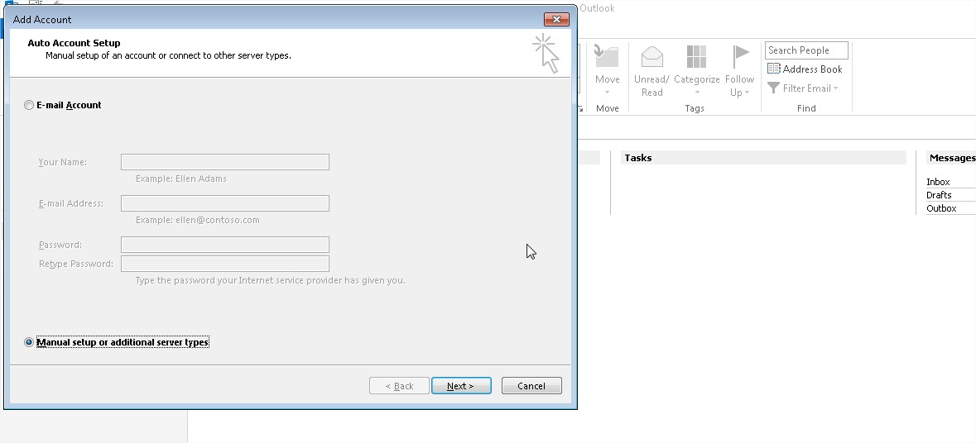
Task: Expand the Move dropdown arrow
Action: [x=608, y=93]
